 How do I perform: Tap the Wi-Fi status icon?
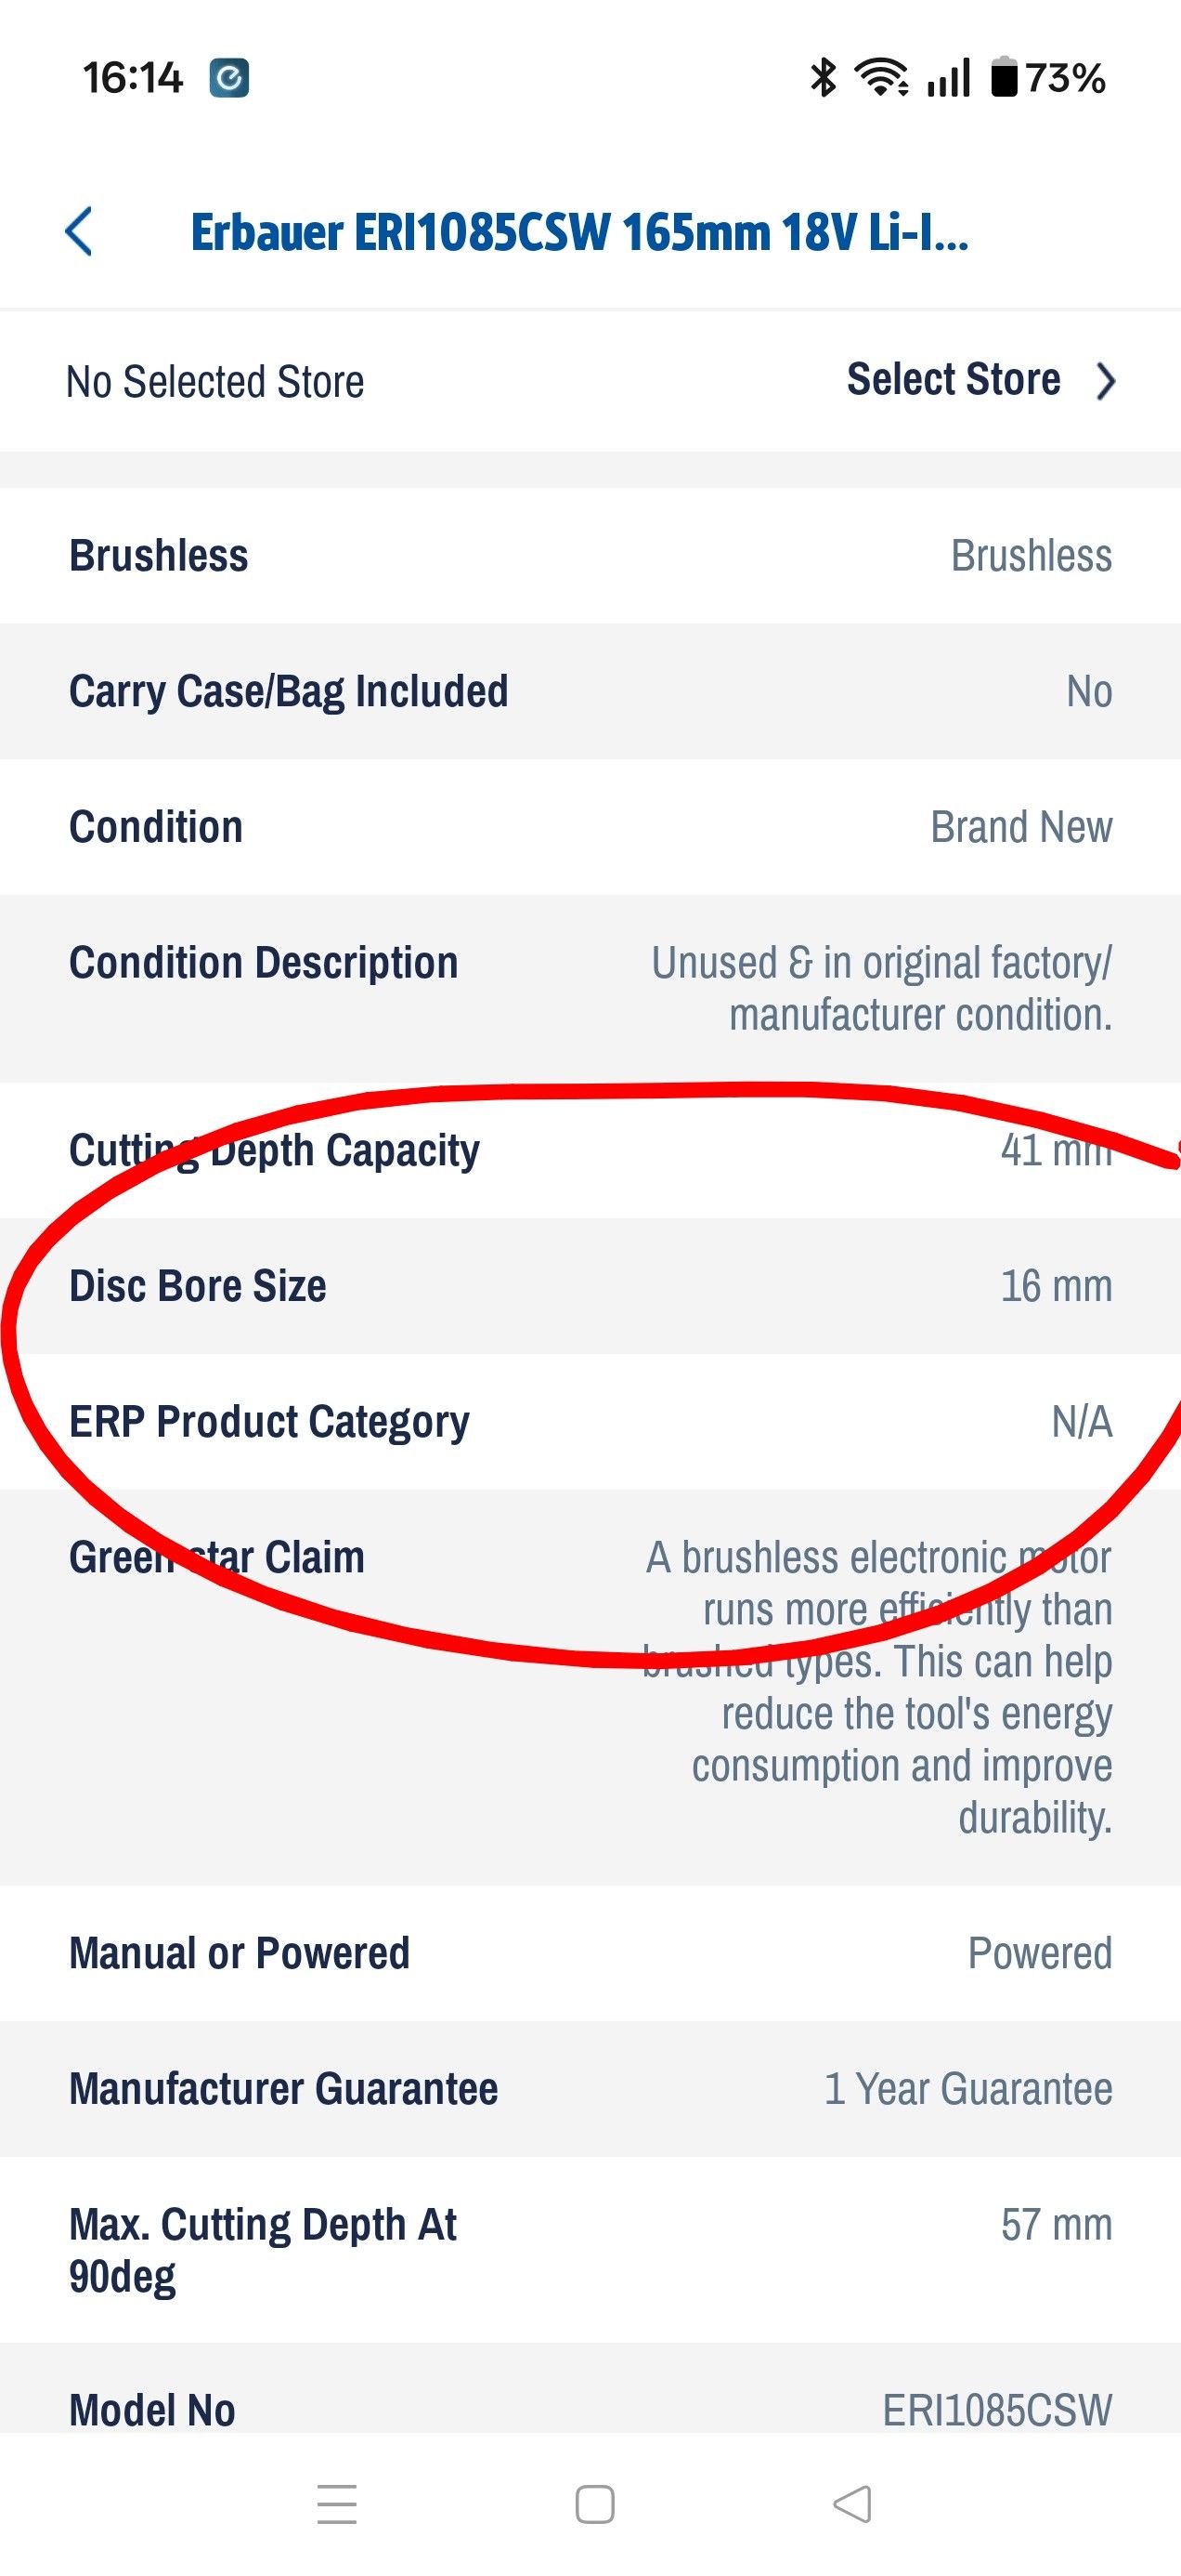(880, 78)
